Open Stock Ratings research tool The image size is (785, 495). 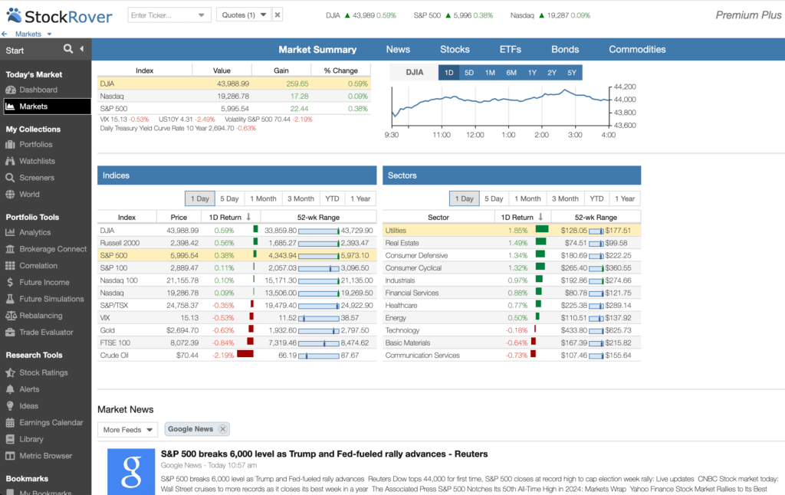tap(37, 372)
